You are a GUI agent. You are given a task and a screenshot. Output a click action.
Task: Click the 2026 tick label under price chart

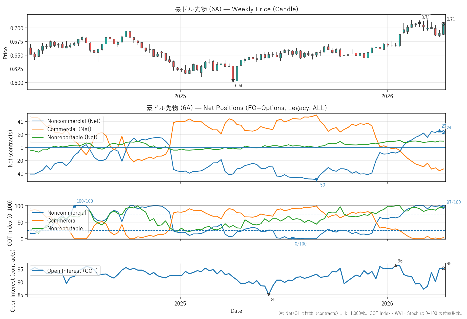(x=387, y=96)
